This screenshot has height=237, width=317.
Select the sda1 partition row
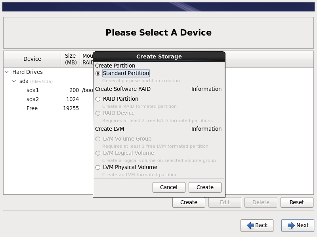click(32, 90)
